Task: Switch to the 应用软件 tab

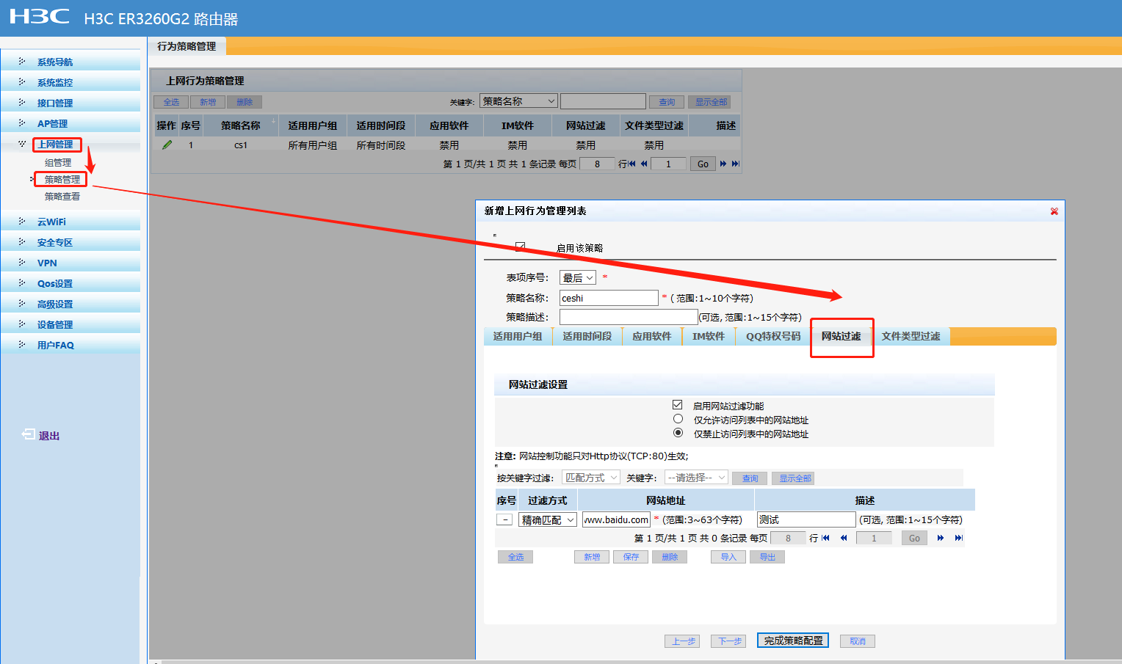Action: click(x=652, y=337)
